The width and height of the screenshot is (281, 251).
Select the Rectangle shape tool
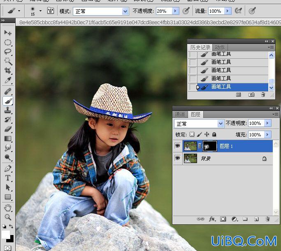click(x=8, y=197)
